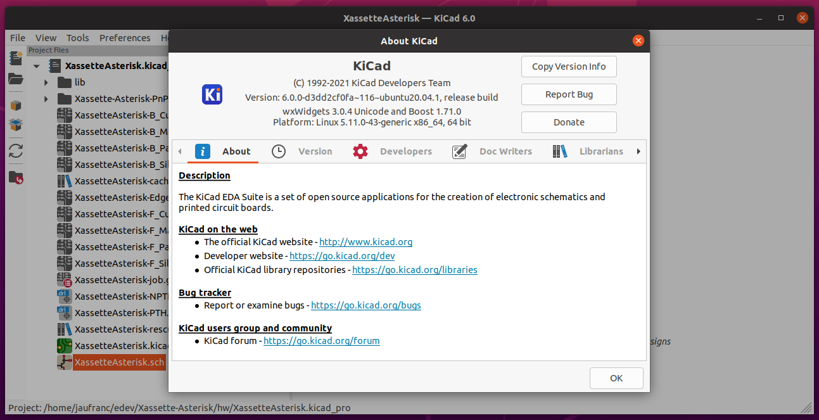The height and width of the screenshot is (420, 819).
Task: Click the Xassette-Asterisk-PnP folder icon
Action: 65,99
